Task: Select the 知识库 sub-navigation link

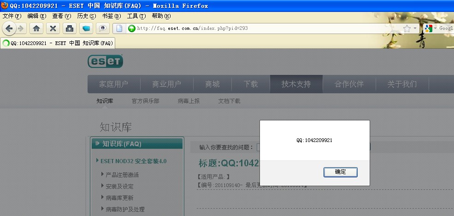Action: pyautogui.click(x=105, y=101)
